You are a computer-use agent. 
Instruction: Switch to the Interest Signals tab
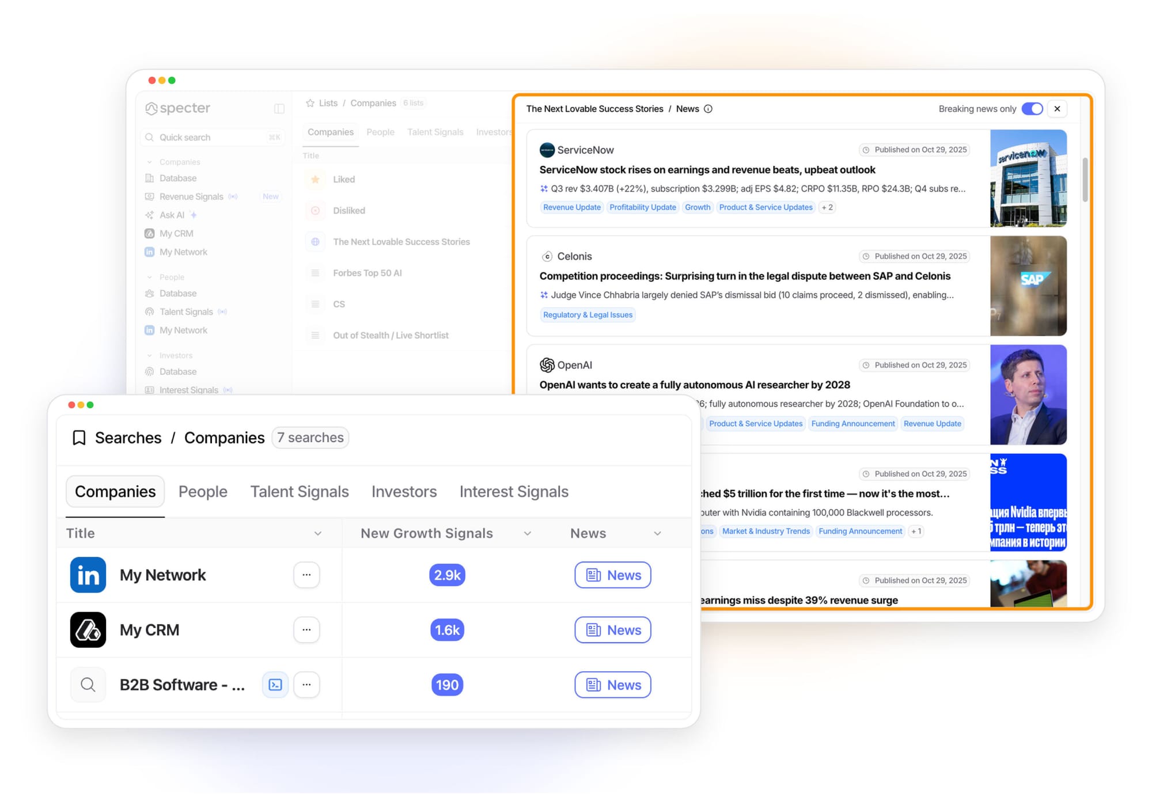(x=513, y=492)
